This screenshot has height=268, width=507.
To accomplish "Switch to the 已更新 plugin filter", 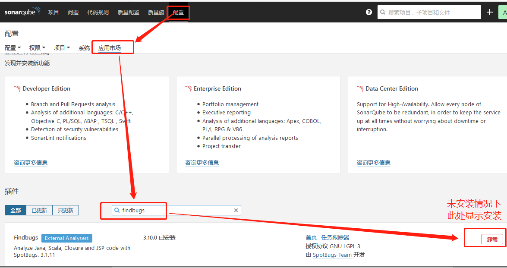I will [x=39, y=210].
